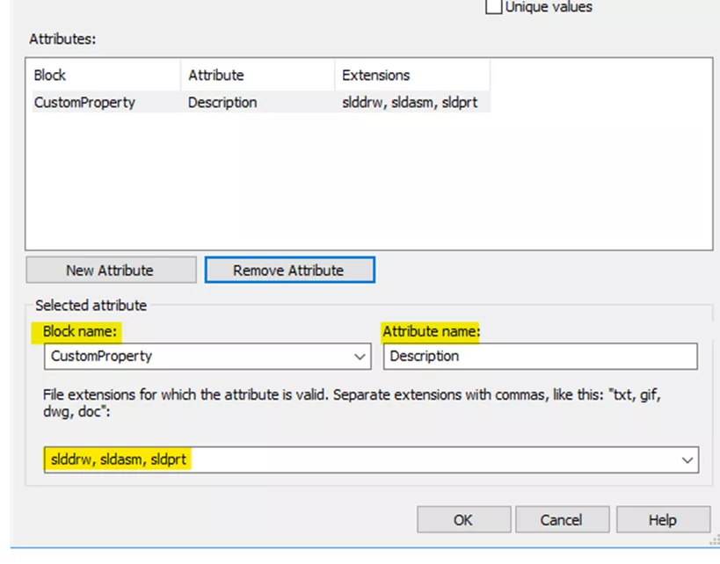Enable the Unique values checkbox
Viewport: 720px width, 564px height.
(493, 7)
